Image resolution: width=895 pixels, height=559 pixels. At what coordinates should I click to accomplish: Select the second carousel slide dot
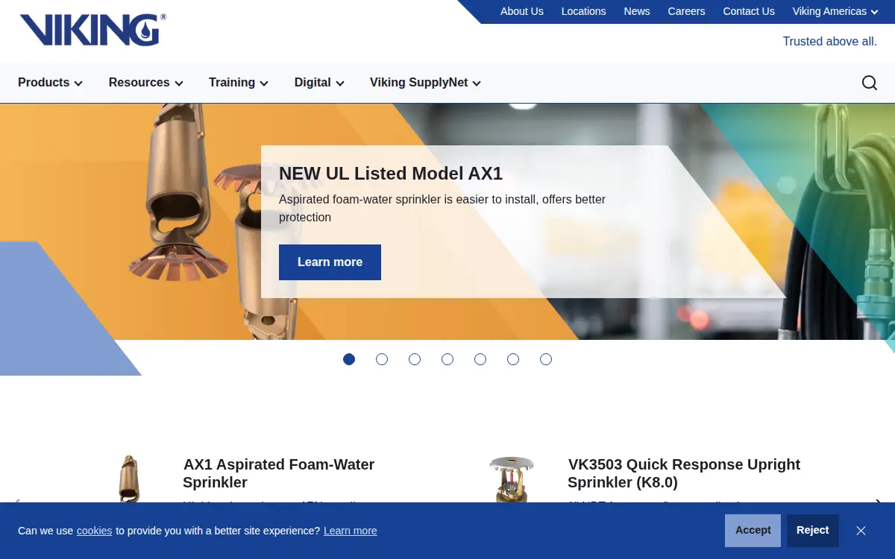(x=382, y=359)
